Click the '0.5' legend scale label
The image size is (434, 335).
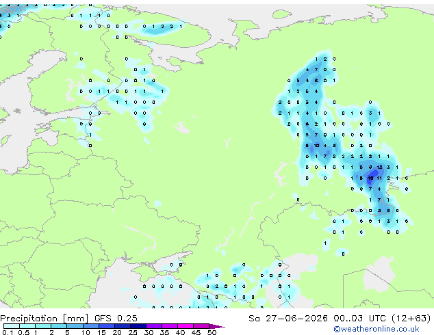(x=24, y=332)
